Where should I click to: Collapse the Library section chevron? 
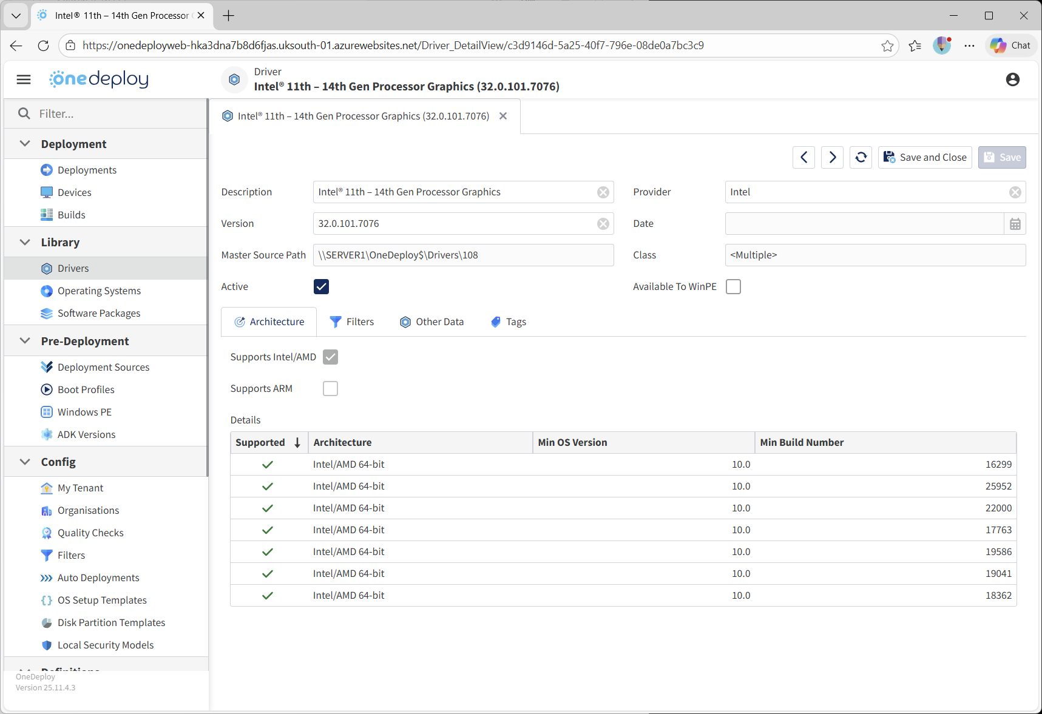pos(25,242)
